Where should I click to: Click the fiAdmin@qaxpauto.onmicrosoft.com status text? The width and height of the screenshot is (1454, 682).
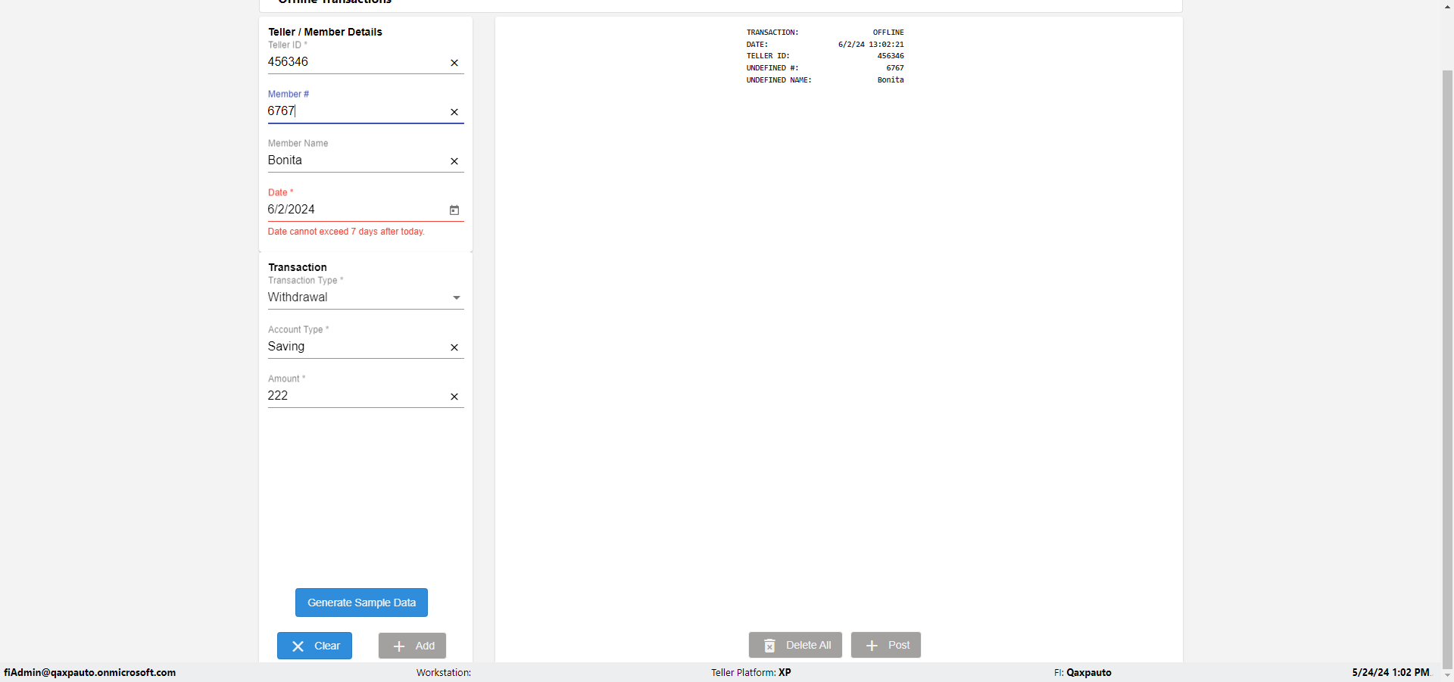(x=90, y=672)
